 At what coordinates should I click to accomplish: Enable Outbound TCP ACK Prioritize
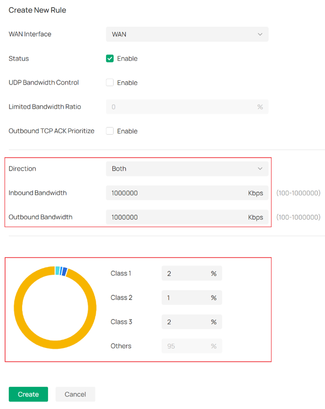[x=110, y=131]
